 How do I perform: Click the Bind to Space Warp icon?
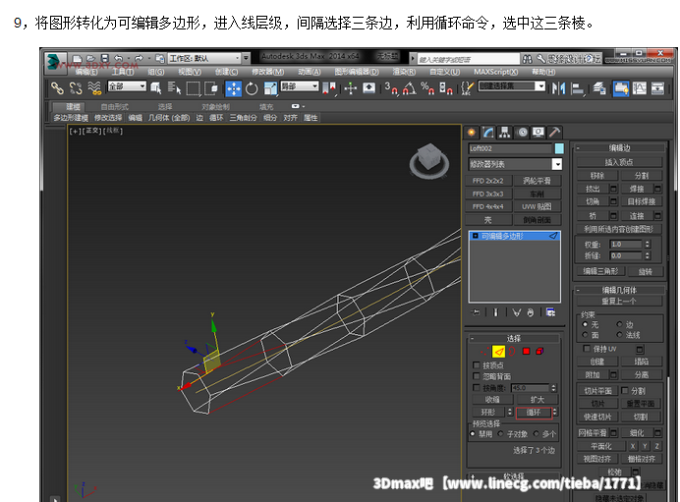(94, 88)
